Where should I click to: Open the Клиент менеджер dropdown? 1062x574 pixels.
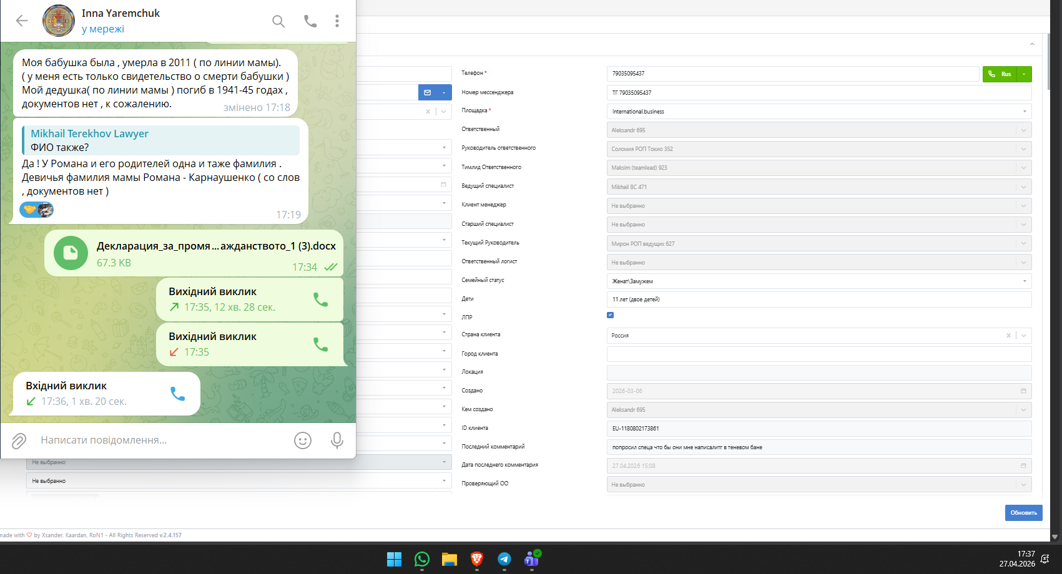tap(819, 206)
